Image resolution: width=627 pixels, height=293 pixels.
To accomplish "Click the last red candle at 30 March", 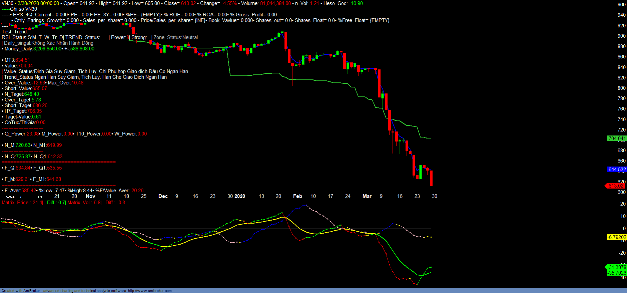I will [431, 178].
